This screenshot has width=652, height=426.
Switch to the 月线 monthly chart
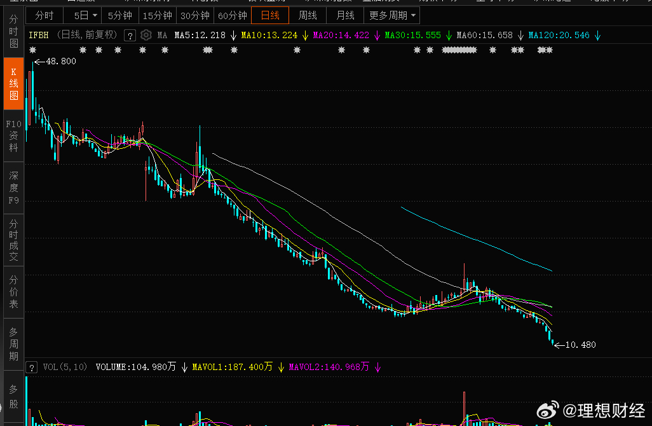click(345, 16)
